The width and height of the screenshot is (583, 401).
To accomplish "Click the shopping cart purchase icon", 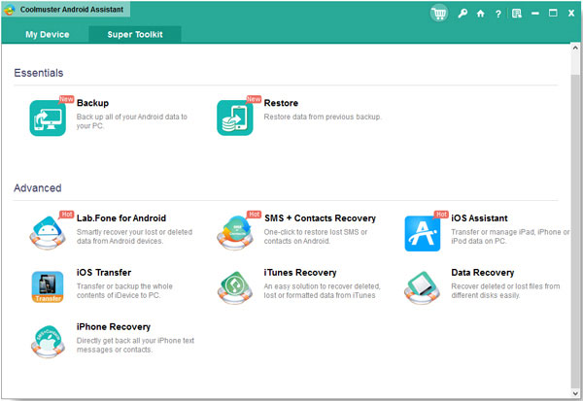I will click(439, 14).
